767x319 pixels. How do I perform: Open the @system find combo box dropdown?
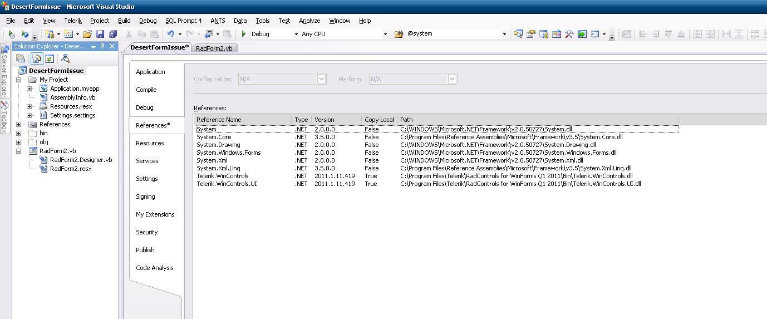click(504, 34)
